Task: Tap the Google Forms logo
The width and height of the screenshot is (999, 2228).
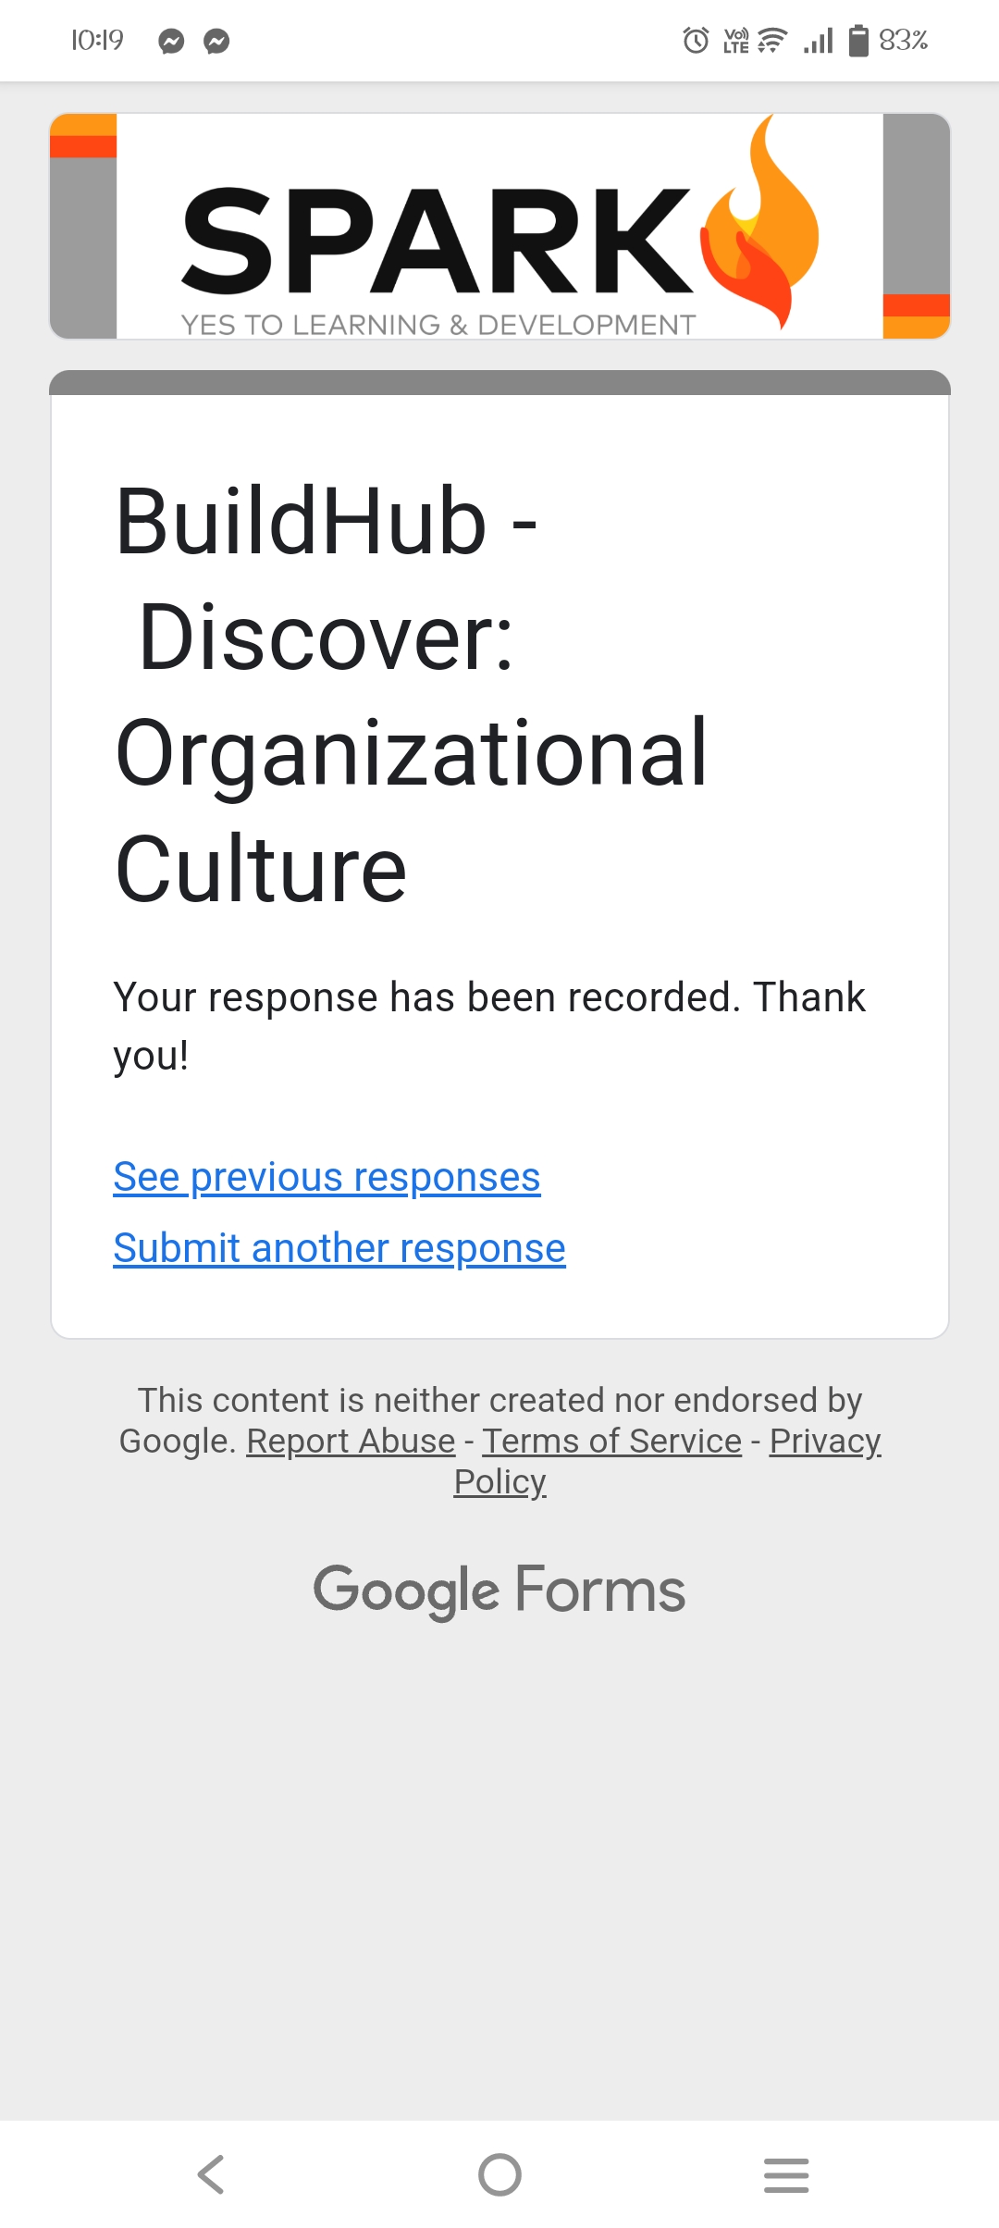Action: (x=499, y=1590)
